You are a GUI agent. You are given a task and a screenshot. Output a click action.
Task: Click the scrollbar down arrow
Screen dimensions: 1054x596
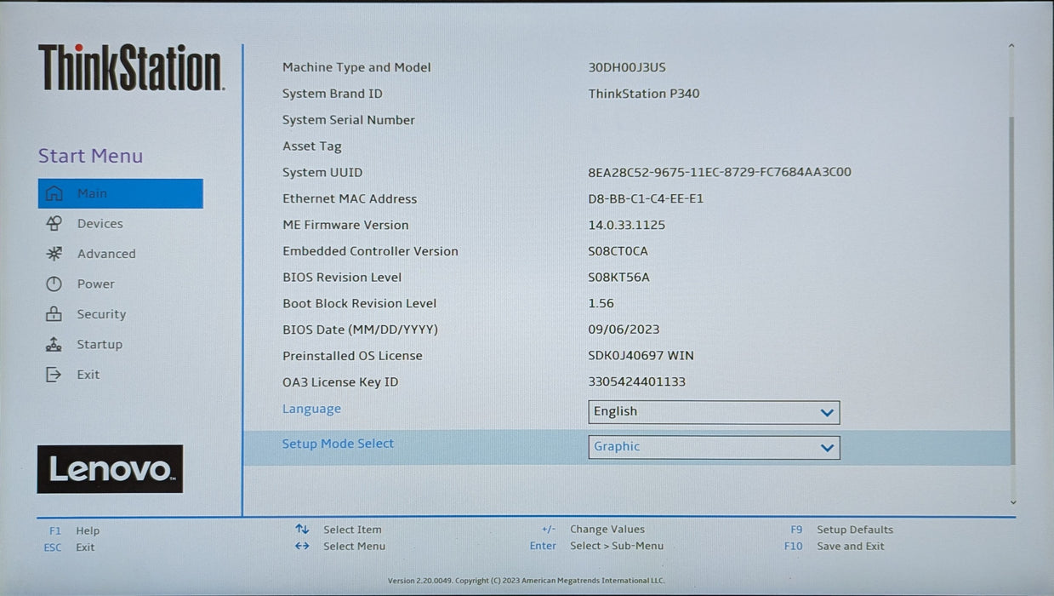pyautogui.click(x=1011, y=502)
